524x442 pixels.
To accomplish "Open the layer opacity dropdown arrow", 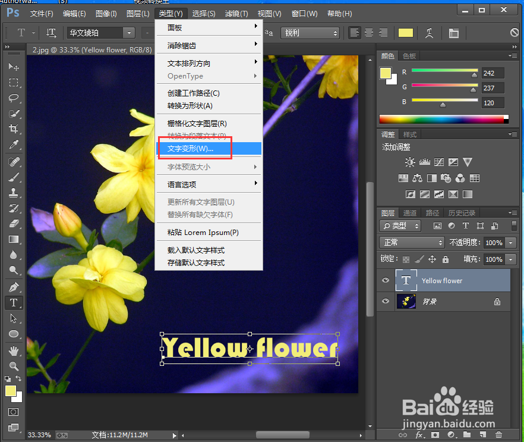I will [511, 243].
